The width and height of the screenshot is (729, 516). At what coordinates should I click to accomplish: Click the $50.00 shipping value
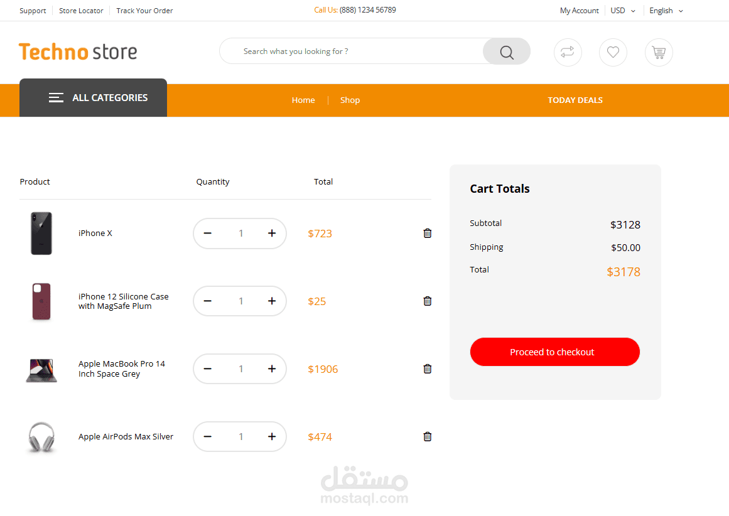click(626, 248)
